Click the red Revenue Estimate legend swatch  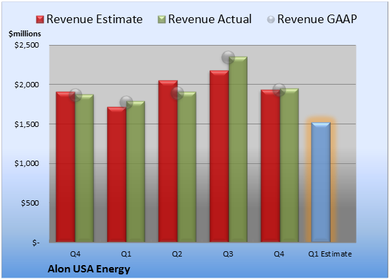pyautogui.click(x=40, y=20)
